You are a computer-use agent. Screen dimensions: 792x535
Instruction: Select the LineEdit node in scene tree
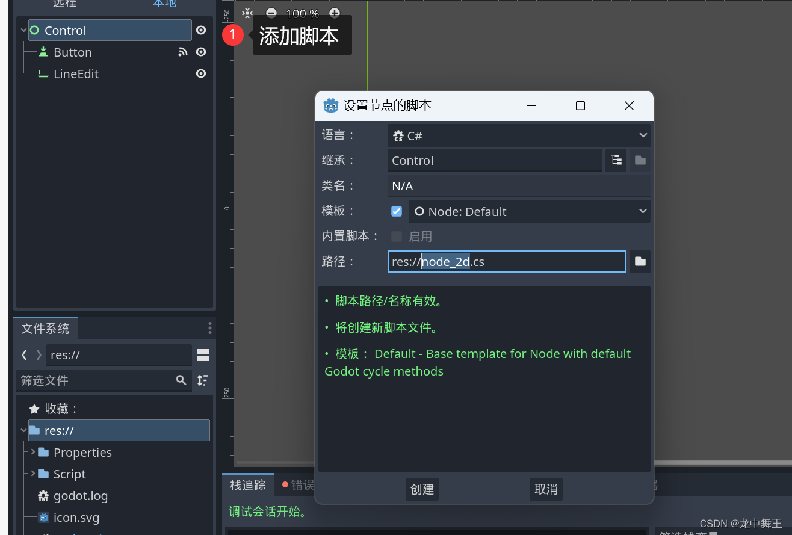tap(76, 74)
